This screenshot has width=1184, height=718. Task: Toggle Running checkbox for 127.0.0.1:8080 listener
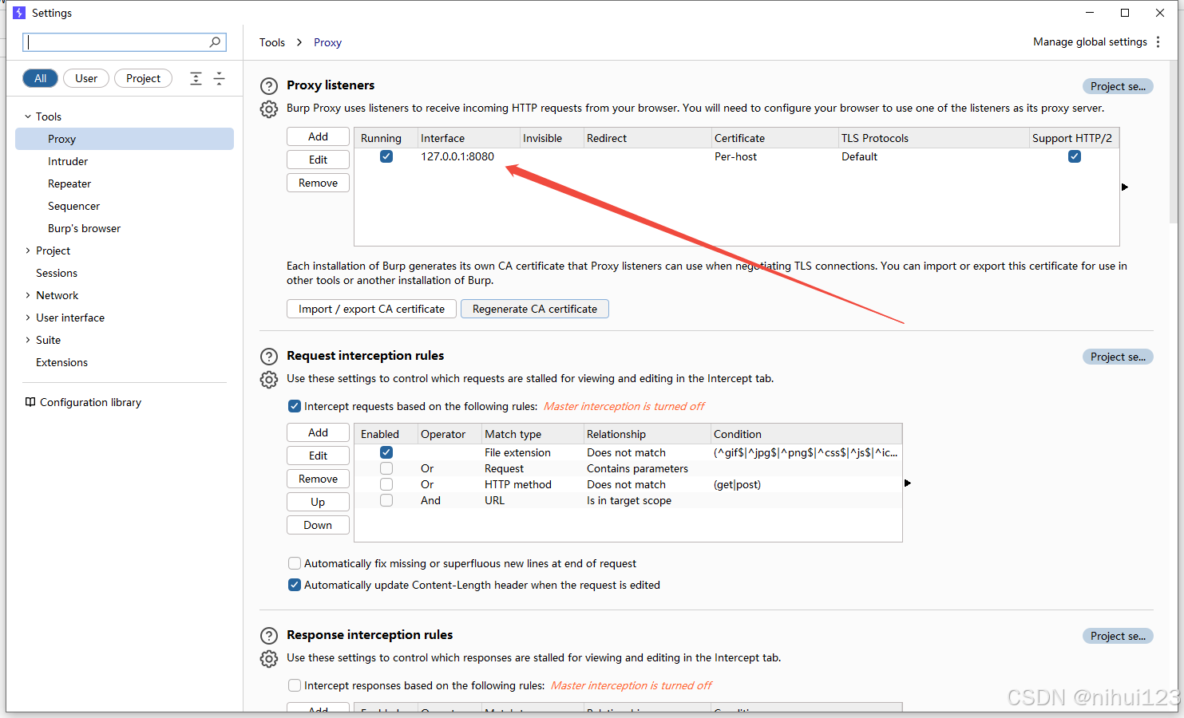click(386, 156)
